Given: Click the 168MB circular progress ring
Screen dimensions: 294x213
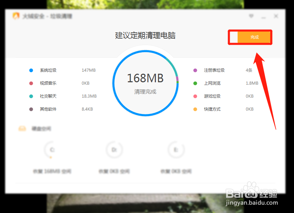Looking at the screenshot, I should (145, 83).
